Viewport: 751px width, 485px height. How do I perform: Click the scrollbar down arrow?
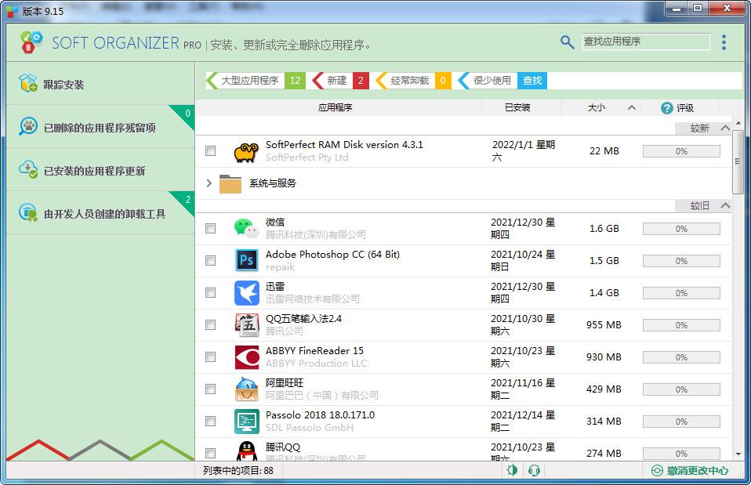(x=738, y=454)
